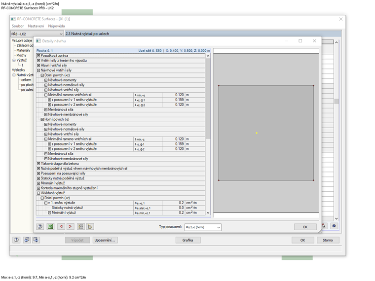Export details table to Excel

[x=50, y=226]
